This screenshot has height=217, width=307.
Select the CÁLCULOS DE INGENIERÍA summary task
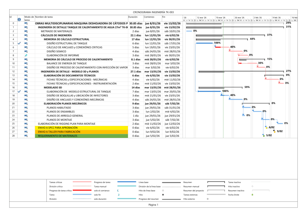(x=56, y=35)
